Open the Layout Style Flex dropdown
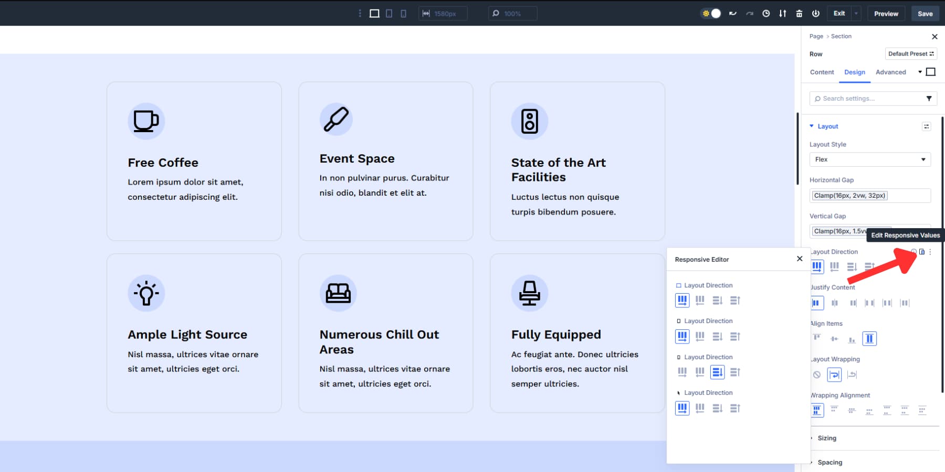The image size is (945, 472). [870, 159]
